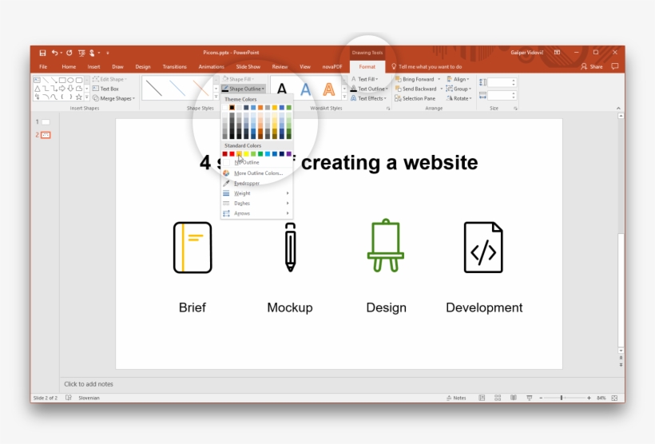Image resolution: width=655 pixels, height=444 pixels.
Task: Open the Rotate dropdown
Action: (459, 98)
